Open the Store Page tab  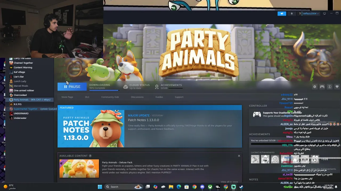click(x=67, y=97)
